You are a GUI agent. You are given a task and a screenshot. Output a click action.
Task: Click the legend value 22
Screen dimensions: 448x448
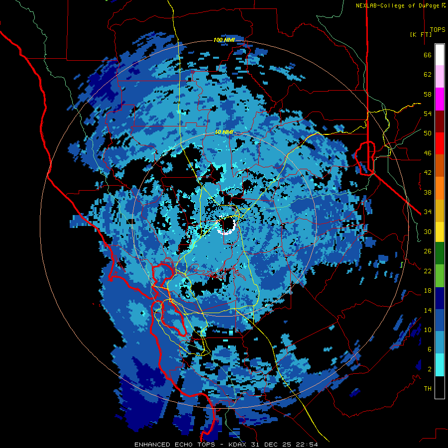pos(428,271)
